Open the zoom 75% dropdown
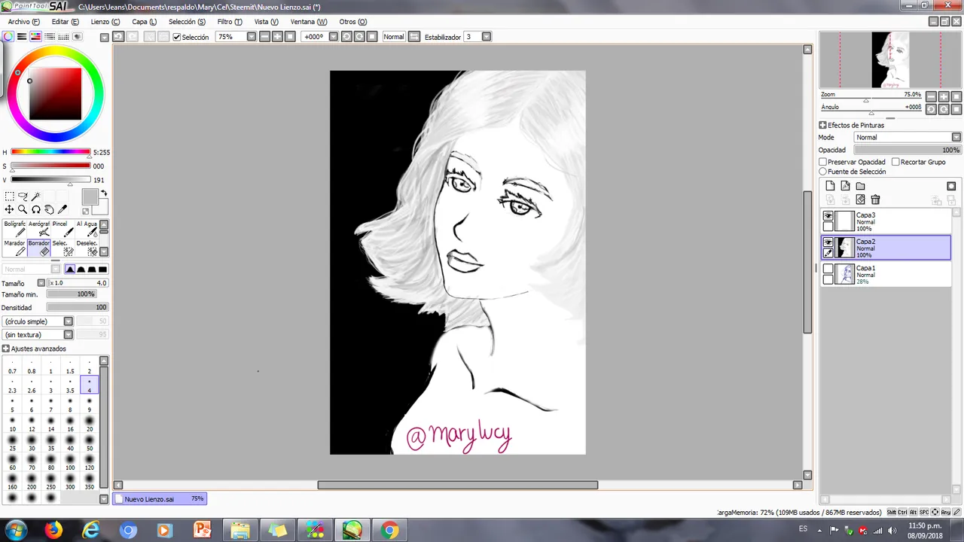 [252, 37]
